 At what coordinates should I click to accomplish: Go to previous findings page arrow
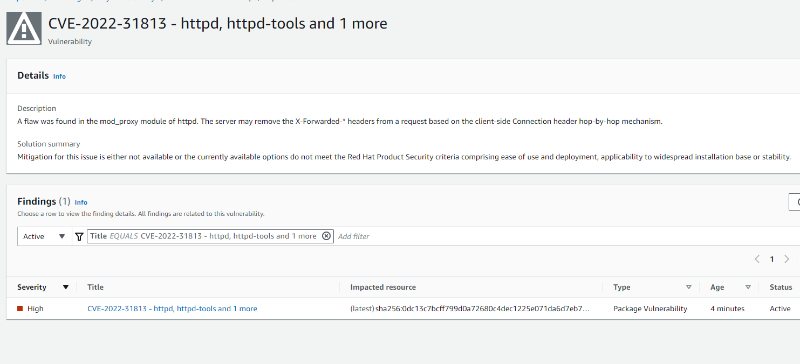[757, 259]
